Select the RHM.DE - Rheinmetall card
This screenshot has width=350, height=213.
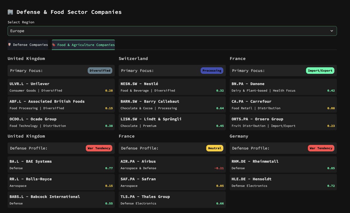pos(283,164)
